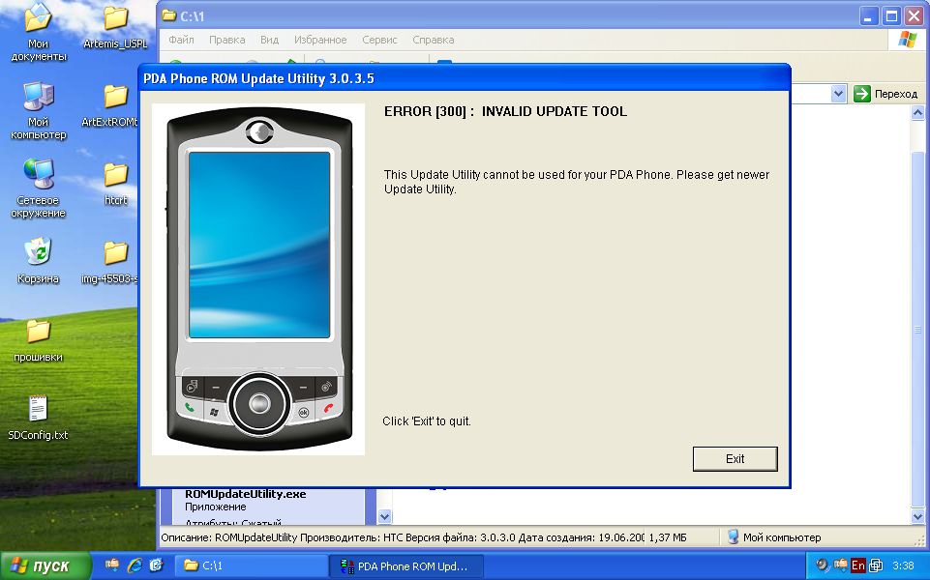Select Мой компьютер desktop icon
The image size is (930, 580).
pos(38,111)
